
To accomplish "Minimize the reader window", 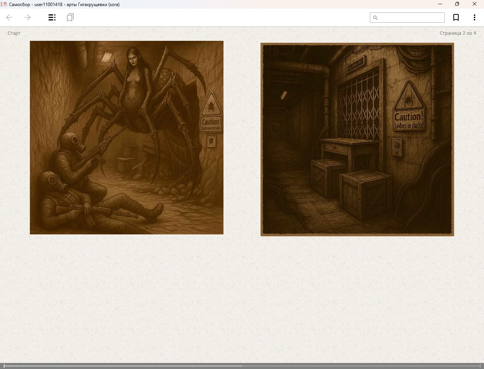I will click(440, 4).
